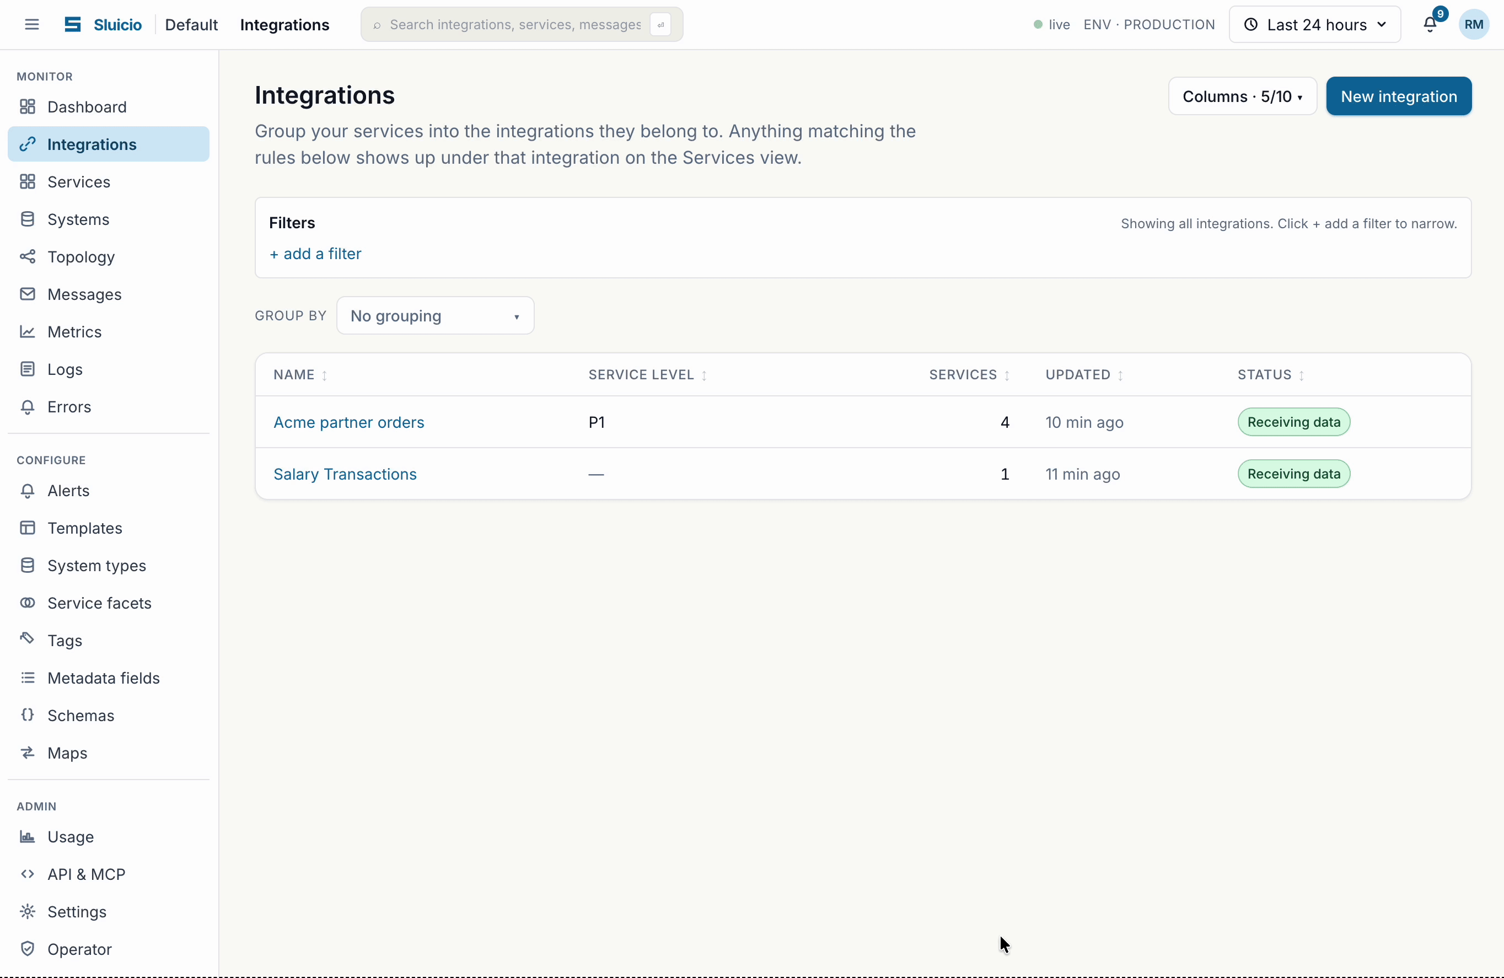The height and width of the screenshot is (978, 1504).
Task: Click + add a filter link
Action: (315, 254)
